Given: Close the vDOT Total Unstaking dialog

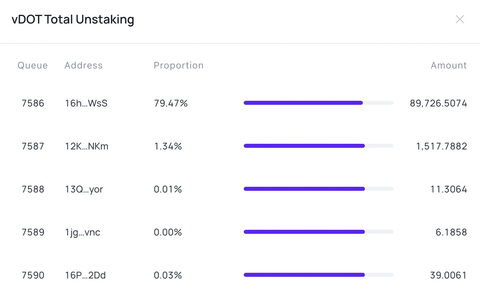Looking at the screenshot, I should (460, 19).
